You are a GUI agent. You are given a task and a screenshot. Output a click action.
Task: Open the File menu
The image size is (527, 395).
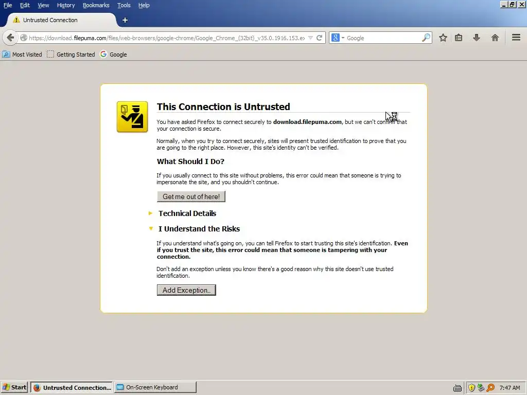(x=8, y=5)
